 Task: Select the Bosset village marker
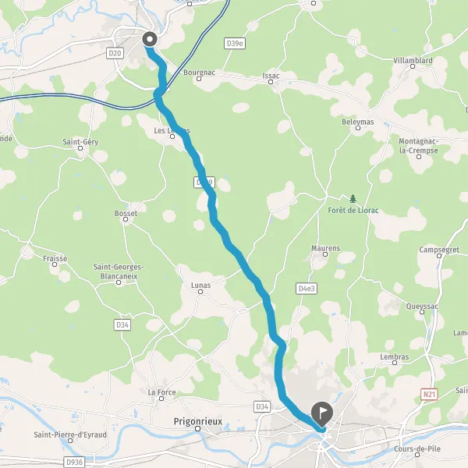[x=126, y=219]
